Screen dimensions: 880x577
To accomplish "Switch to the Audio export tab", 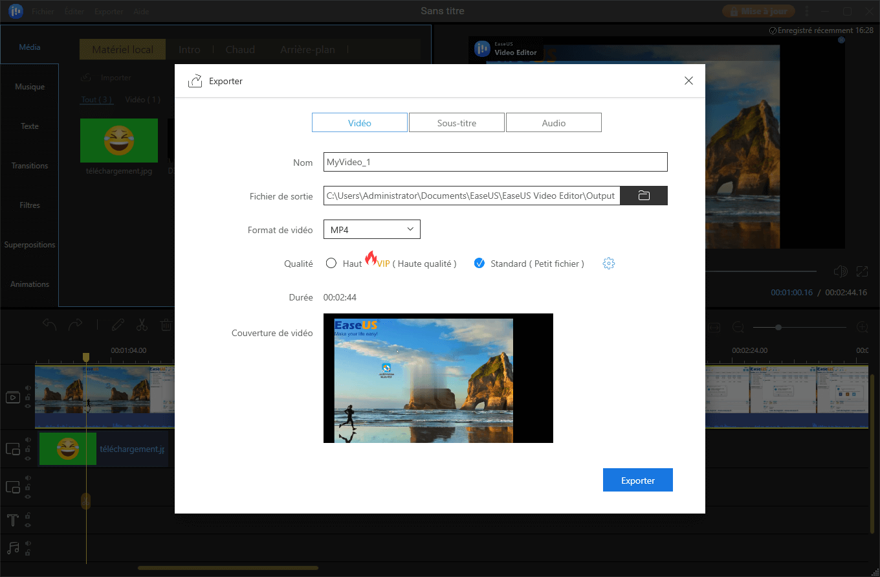I will coord(554,123).
